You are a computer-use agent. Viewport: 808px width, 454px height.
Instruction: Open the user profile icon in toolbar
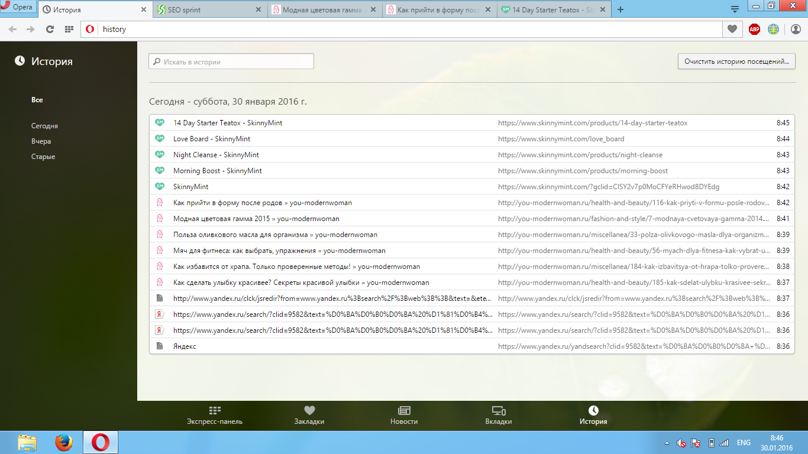point(795,29)
